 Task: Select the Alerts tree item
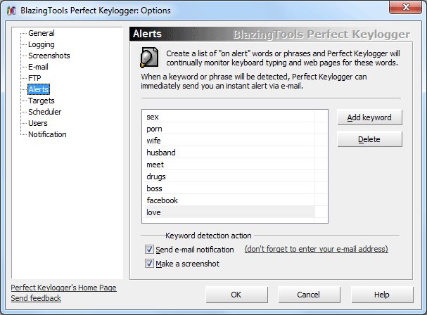(x=39, y=89)
